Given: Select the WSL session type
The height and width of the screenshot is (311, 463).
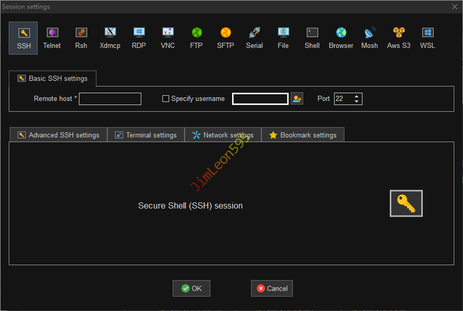Looking at the screenshot, I should click(x=427, y=38).
